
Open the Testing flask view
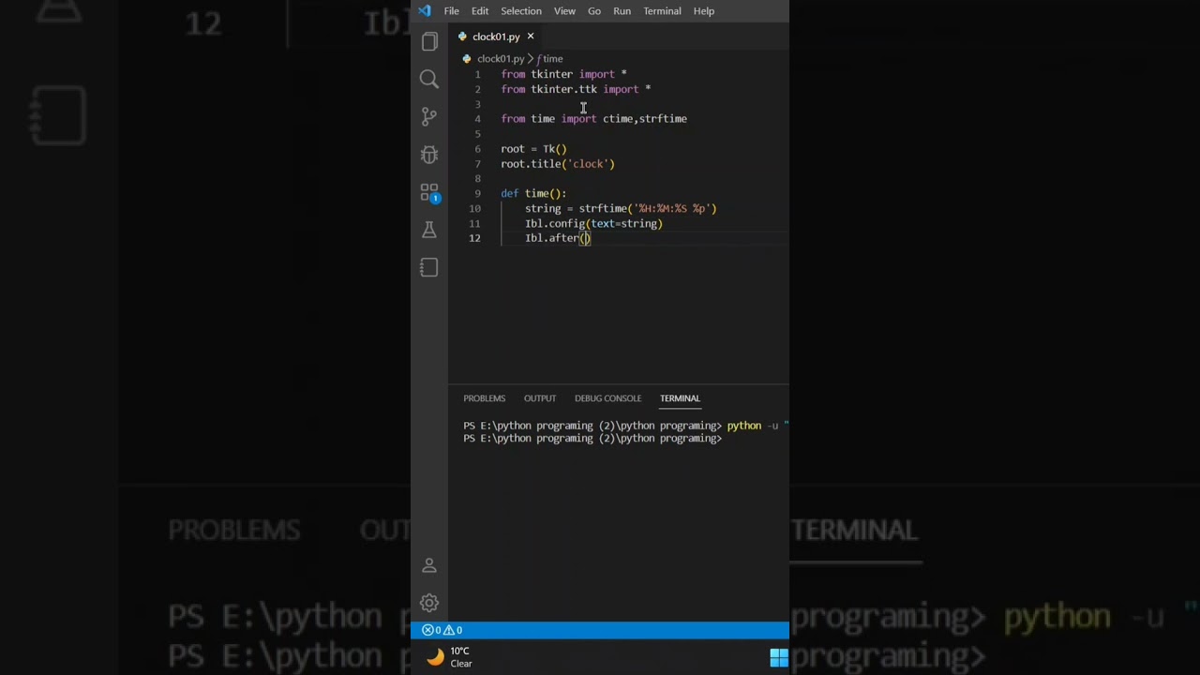[429, 230]
